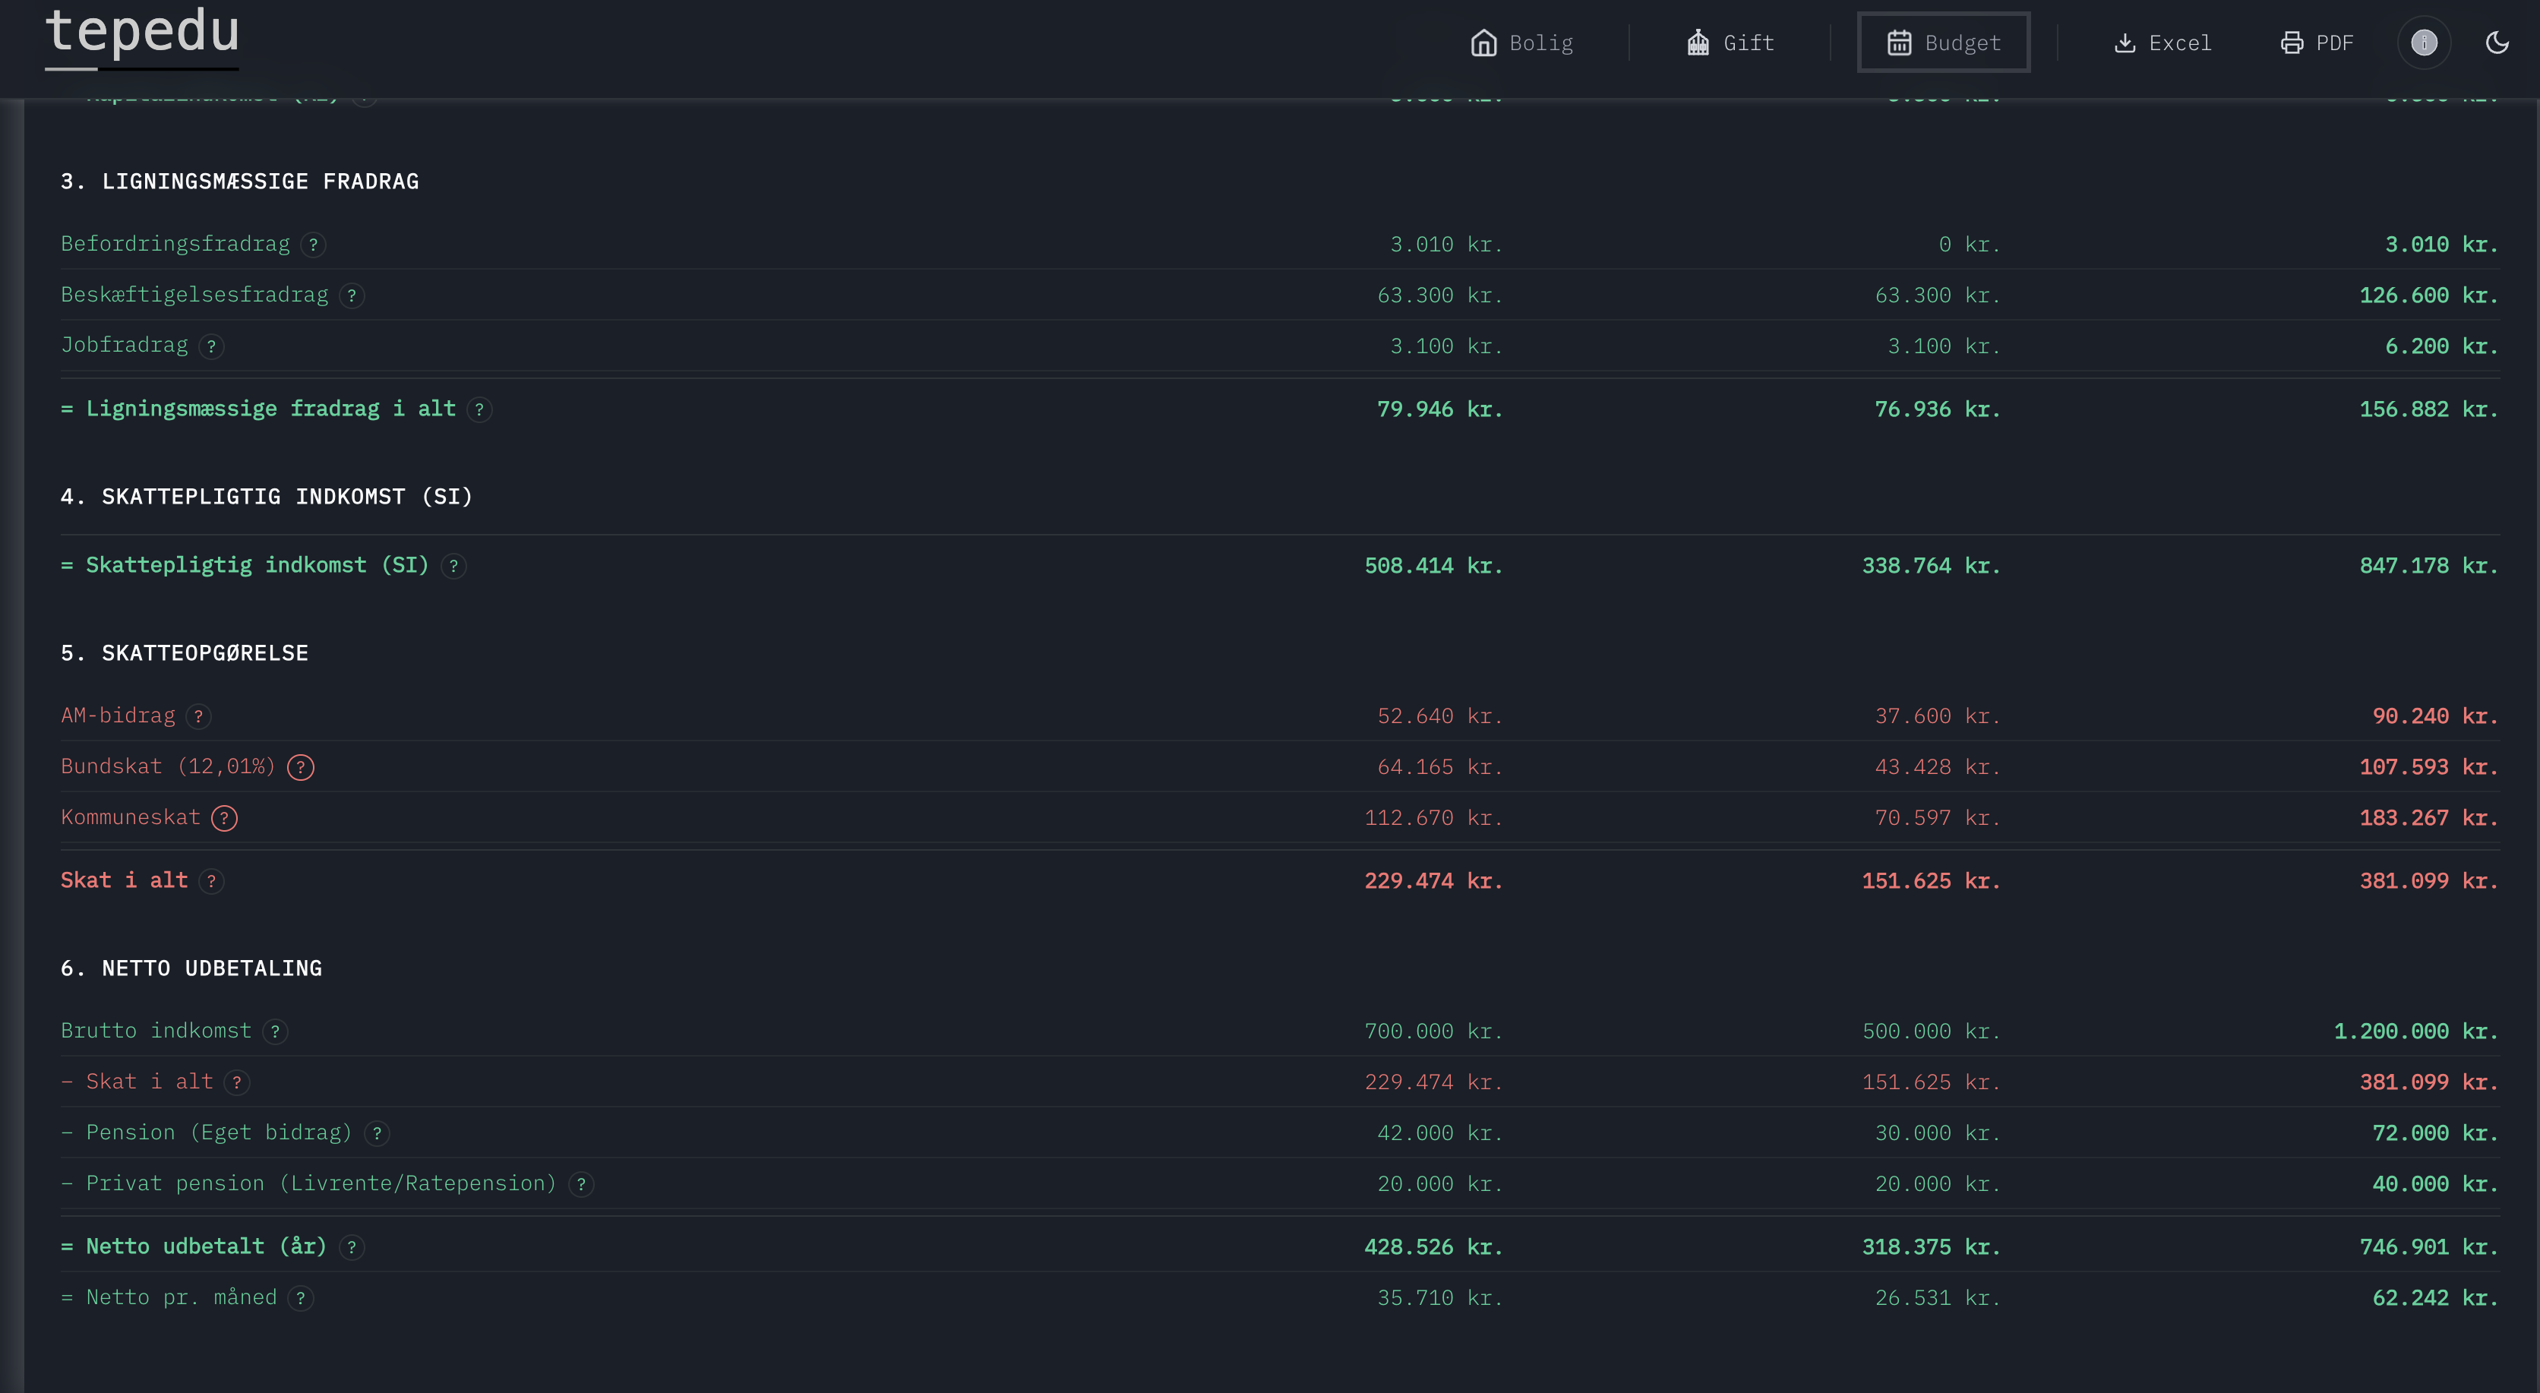Show help for Privat pension (Livrente/Ratepension)
The height and width of the screenshot is (1393, 2540).
582,1184
